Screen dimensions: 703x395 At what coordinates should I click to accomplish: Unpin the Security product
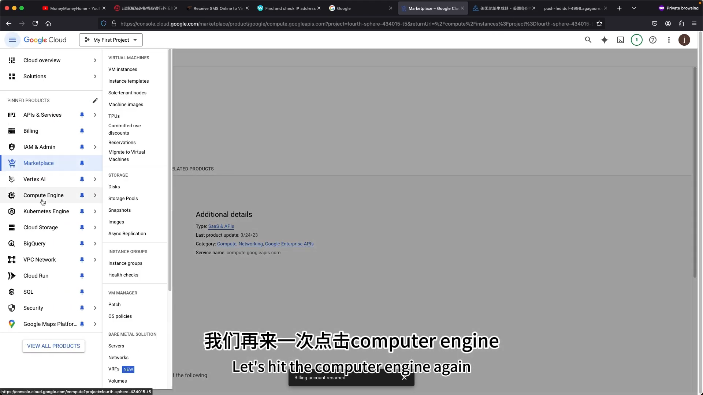tap(82, 308)
